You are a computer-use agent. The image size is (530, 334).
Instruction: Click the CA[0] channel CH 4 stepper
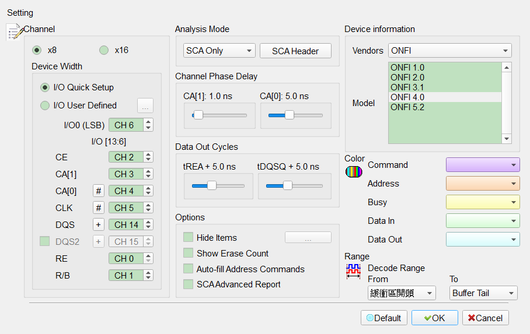148,191
